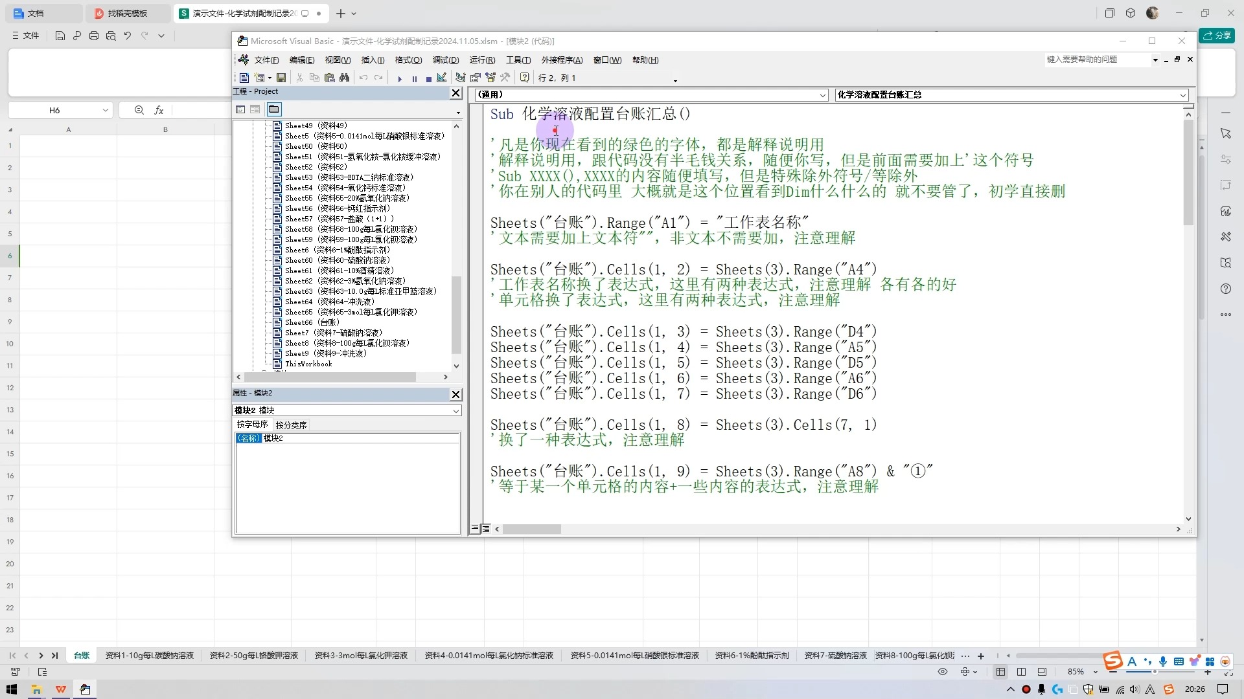Click the Run Sub (play) toolbar icon

click(x=400, y=78)
